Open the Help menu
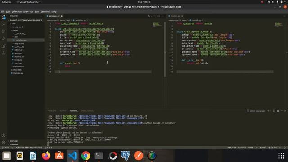 (x=54, y=12)
